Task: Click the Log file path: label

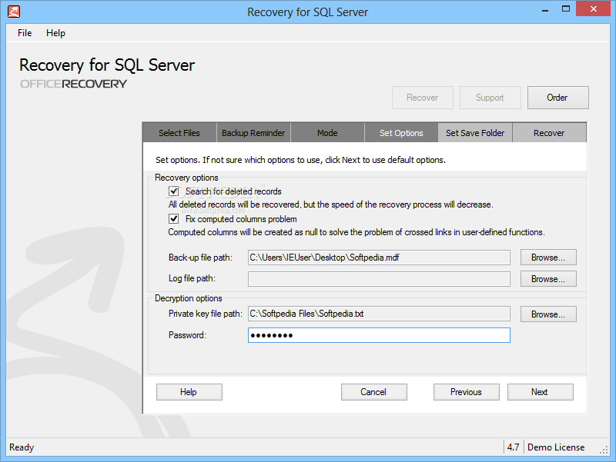Action: tap(192, 278)
